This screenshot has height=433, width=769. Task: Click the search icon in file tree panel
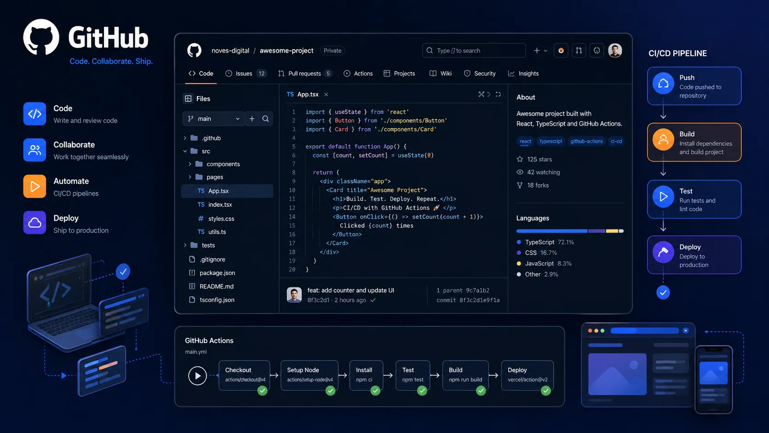(266, 118)
